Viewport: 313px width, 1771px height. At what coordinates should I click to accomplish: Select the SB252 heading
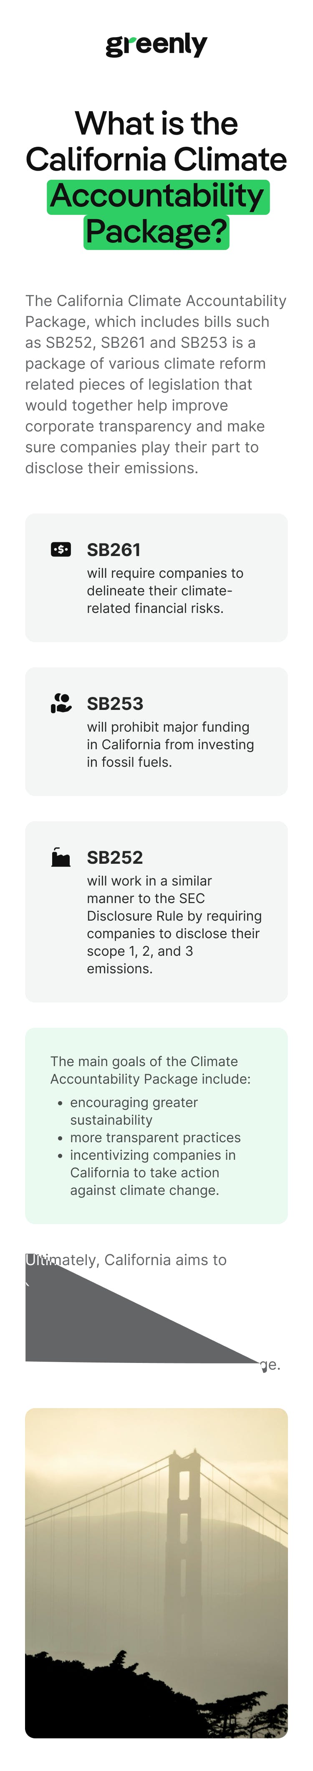tap(115, 857)
